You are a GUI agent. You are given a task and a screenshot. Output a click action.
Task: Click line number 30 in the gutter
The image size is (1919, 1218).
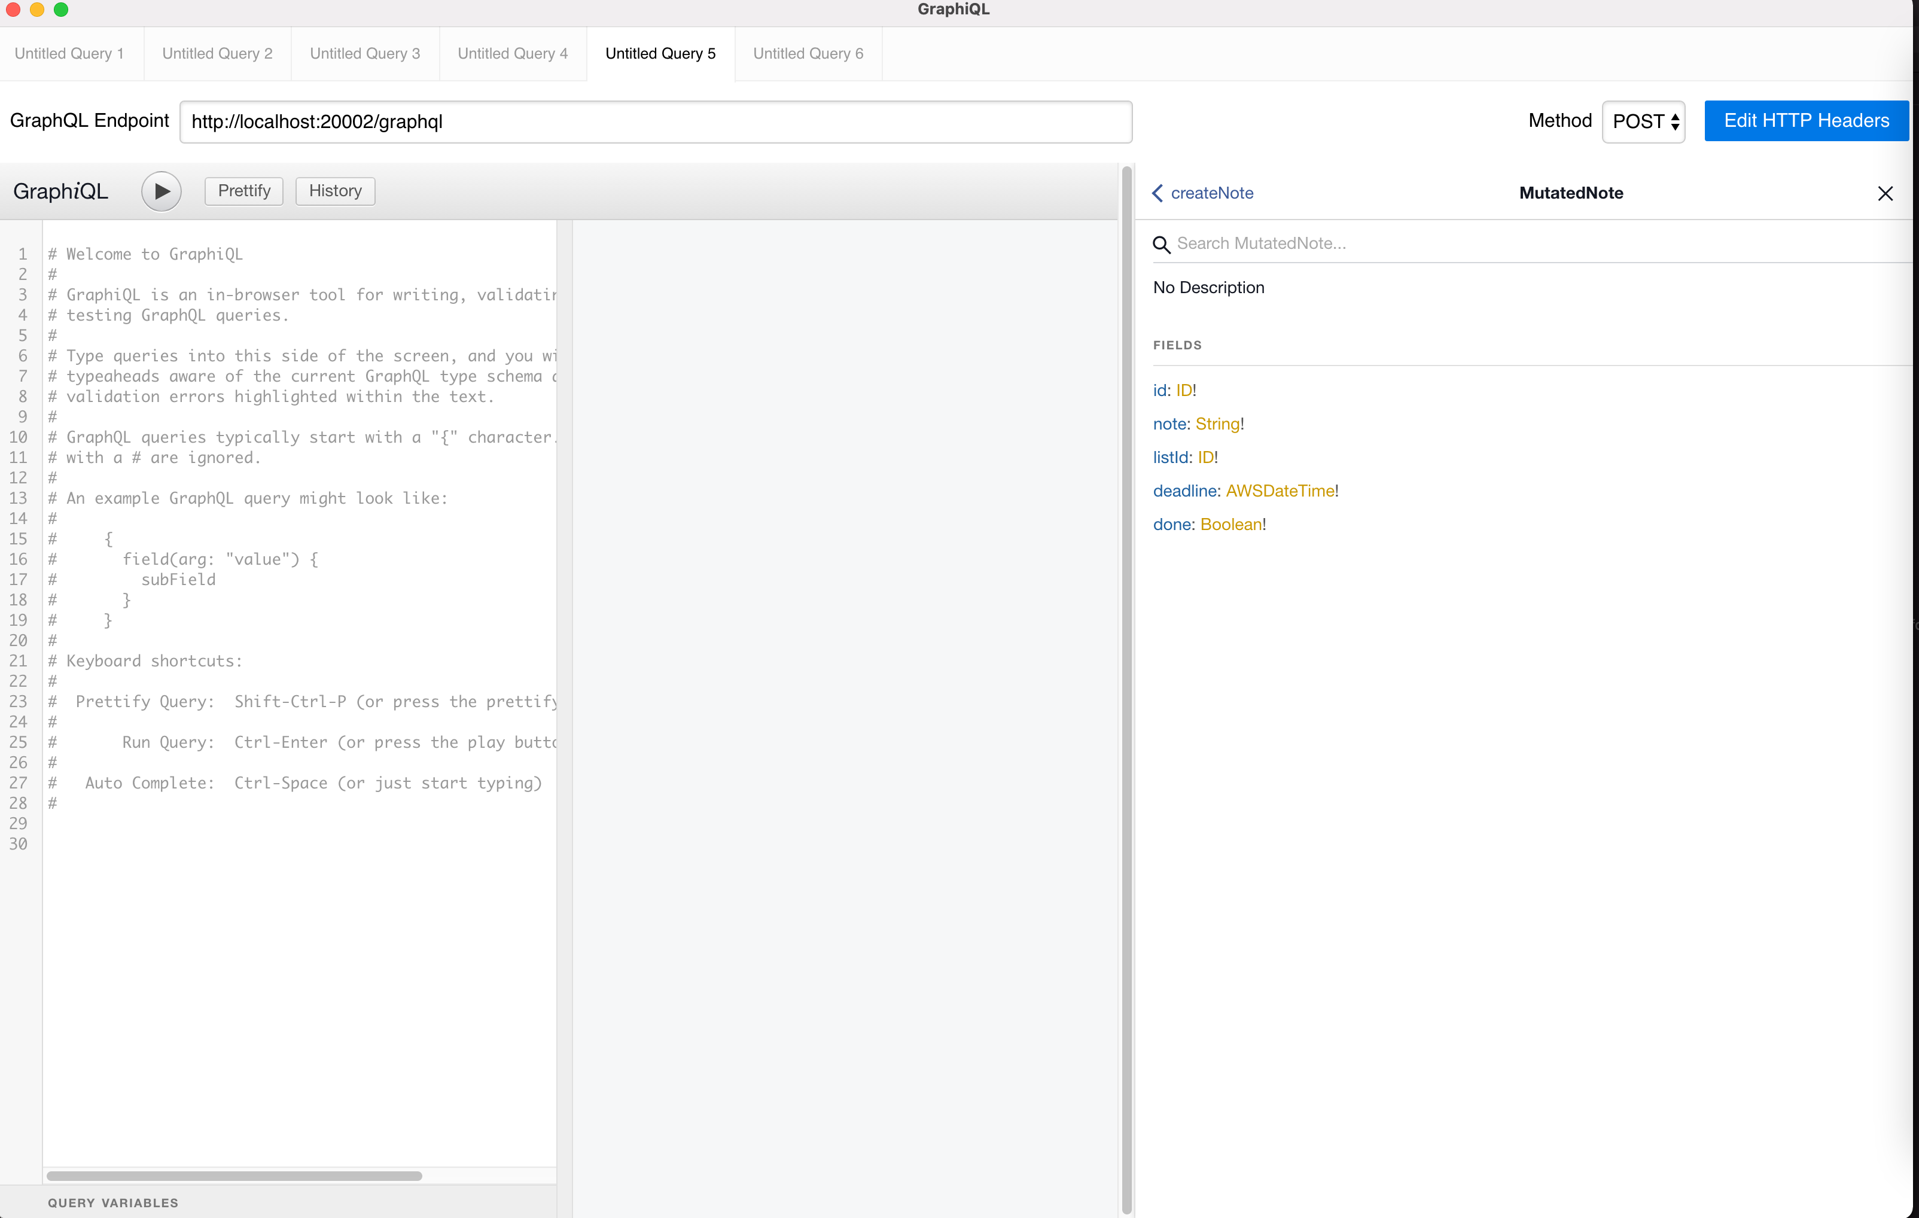tap(17, 844)
